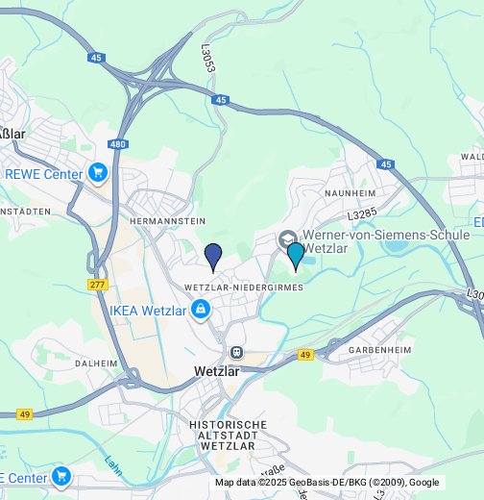Click the Naunheim district label
The height and width of the screenshot is (500, 484).
tap(351, 193)
